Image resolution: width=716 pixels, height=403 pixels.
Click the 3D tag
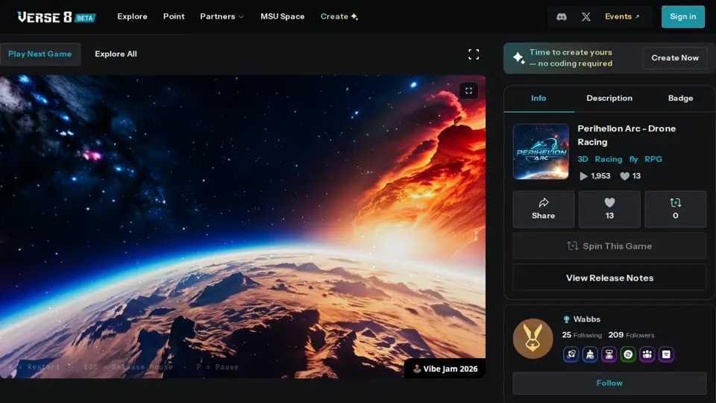[x=582, y=159]
